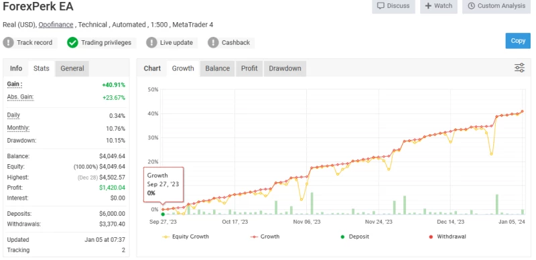Click the Daily label
Image resolution: width=536 pixels, height=260 pixels.
pos(13,115)
